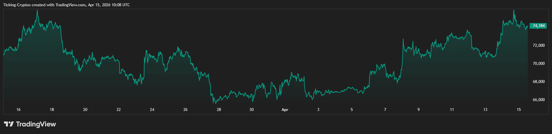Viewport: 552px width, 134px height.
Task: Select the Apr marker on time axis
Action: coord(285,110)
